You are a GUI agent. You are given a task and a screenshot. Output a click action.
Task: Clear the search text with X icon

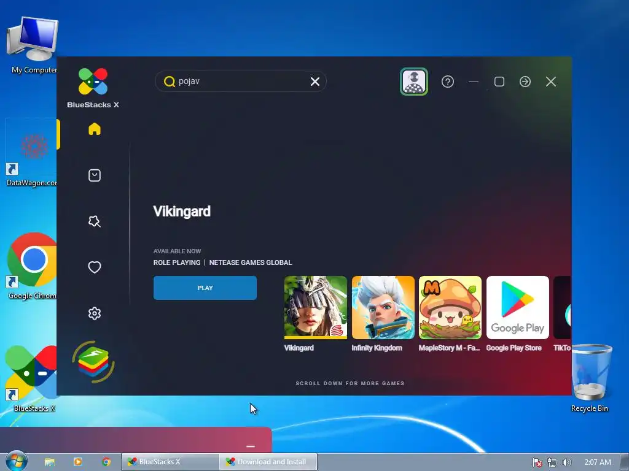[315, 82]
